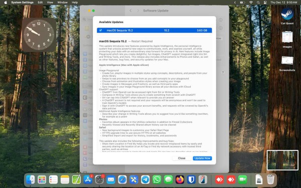Click the Update Now button
Viewport: 301px width, 188px height.
[x=202, y=158]
